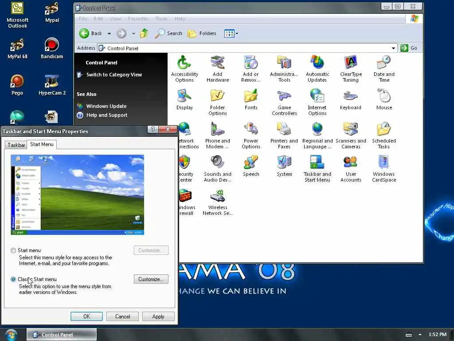Click Customize for Classic Start menu
Viewport: 454px width, 341px height.
pyautogui.click(x=151, y=279)
